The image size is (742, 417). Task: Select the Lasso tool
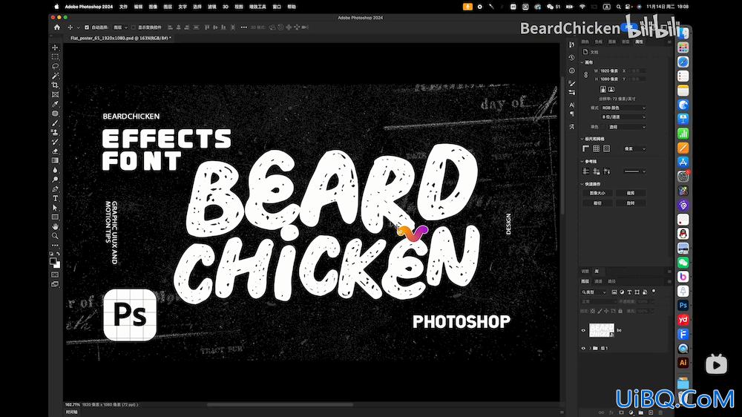[x=56, y=66]
